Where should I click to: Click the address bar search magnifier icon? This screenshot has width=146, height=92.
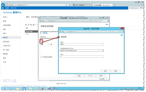66,5
